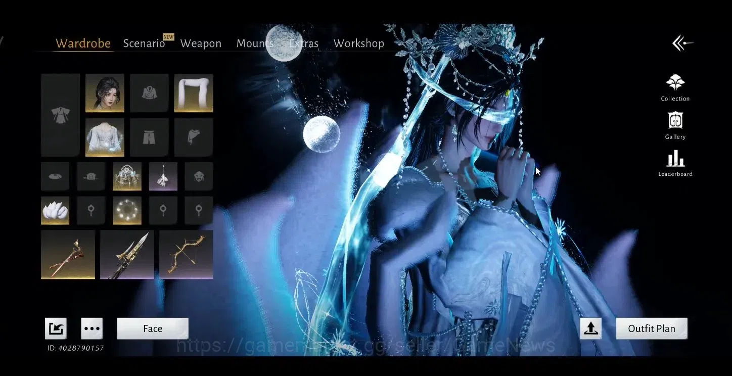Viewport: 732px width, 376px height.
Task: Open the Extras tab
Action: 303,43
